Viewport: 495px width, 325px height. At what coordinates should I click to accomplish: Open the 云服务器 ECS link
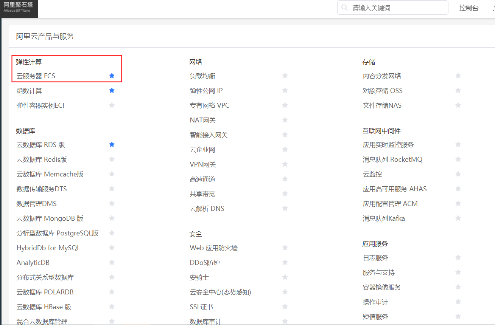coord(36,76)
